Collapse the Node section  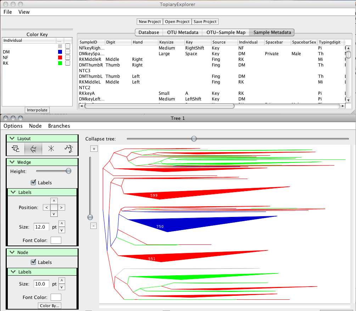[x=12, y=252]
